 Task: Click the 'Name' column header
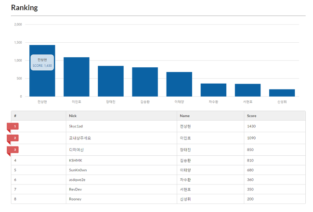click(x=210, y=116)
